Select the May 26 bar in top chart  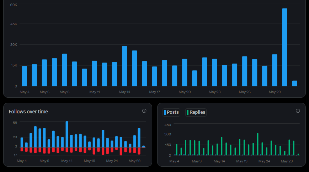245,71
